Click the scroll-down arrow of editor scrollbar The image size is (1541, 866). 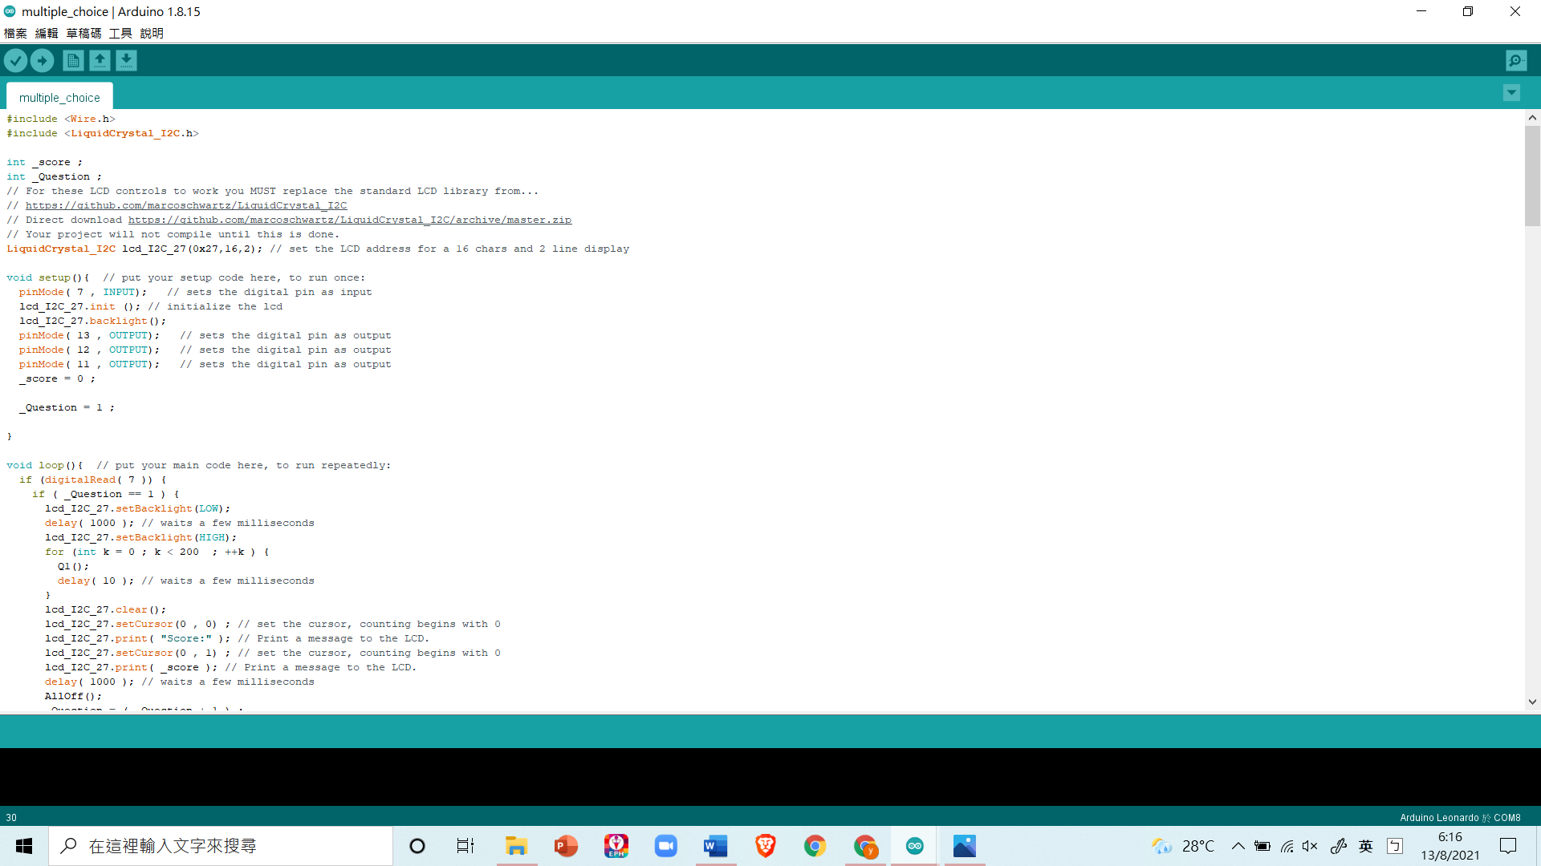[x=1532, y=702]
